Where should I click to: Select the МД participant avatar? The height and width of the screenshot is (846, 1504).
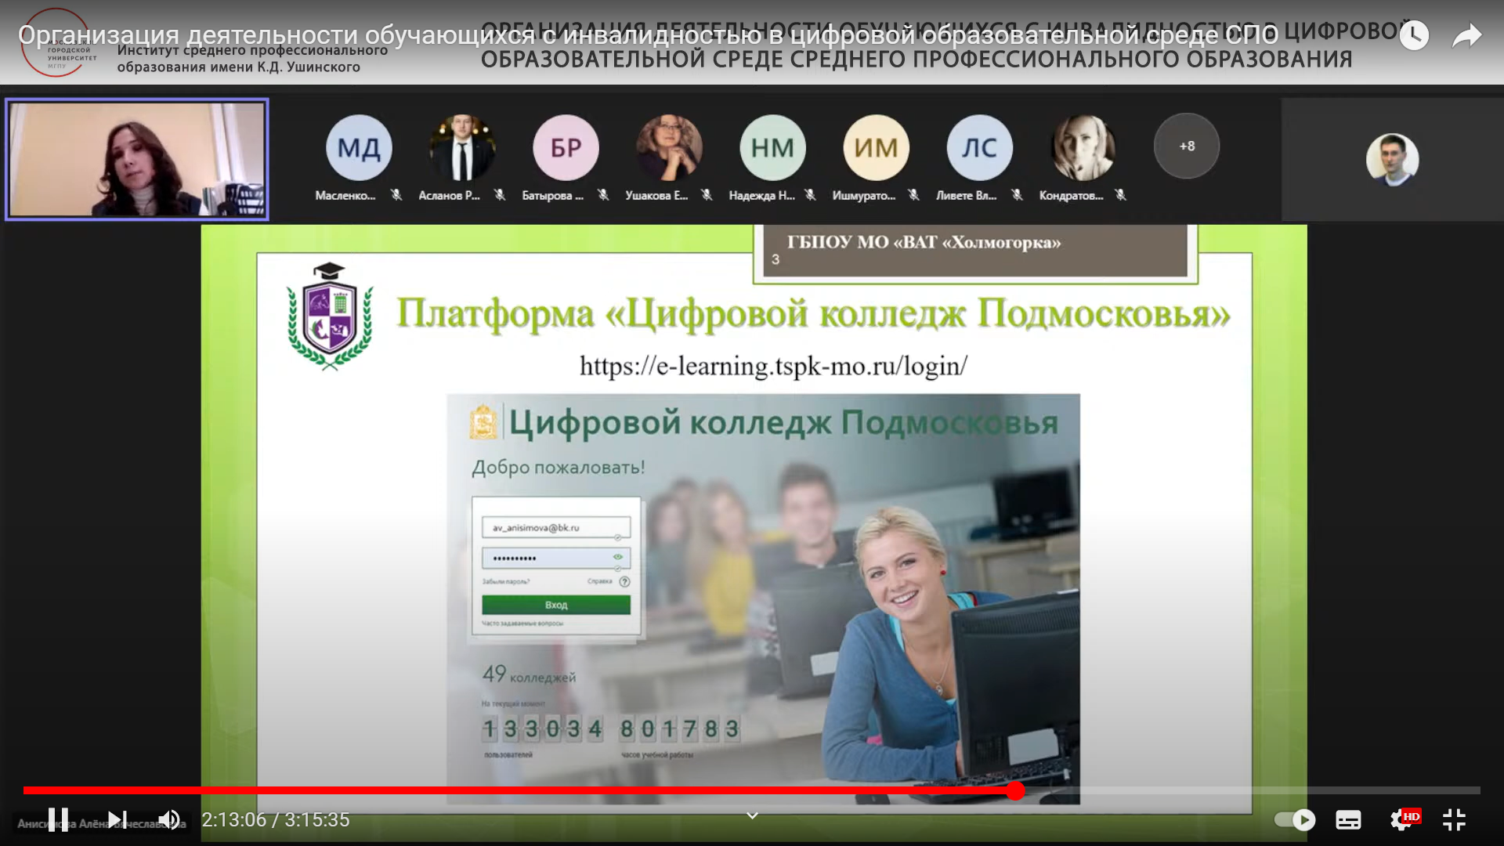(x=359, y=147)
